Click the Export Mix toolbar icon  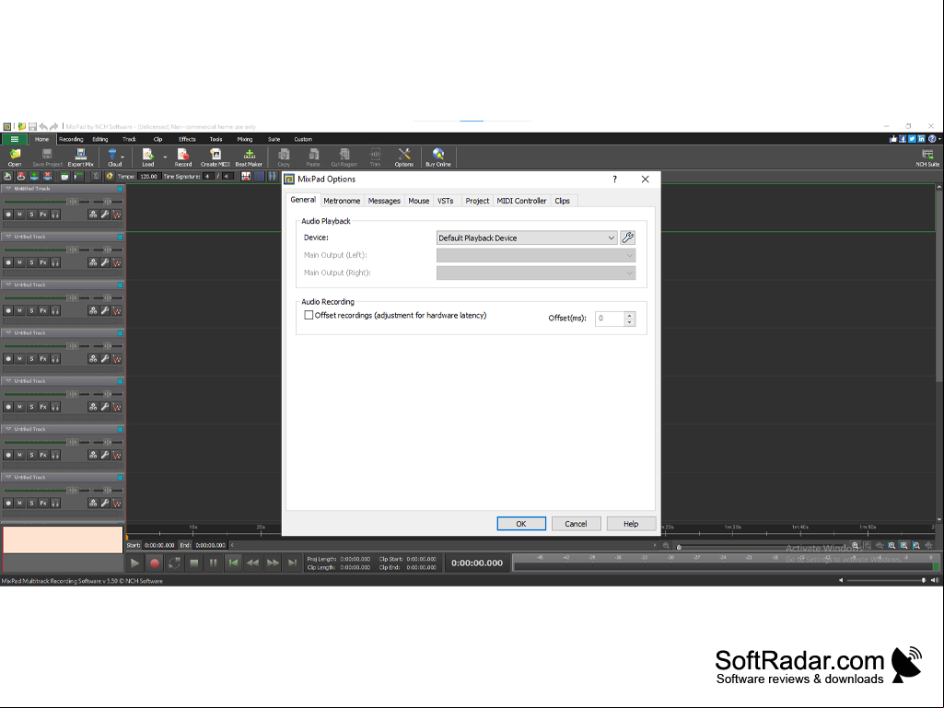click(x=80, y=157)
